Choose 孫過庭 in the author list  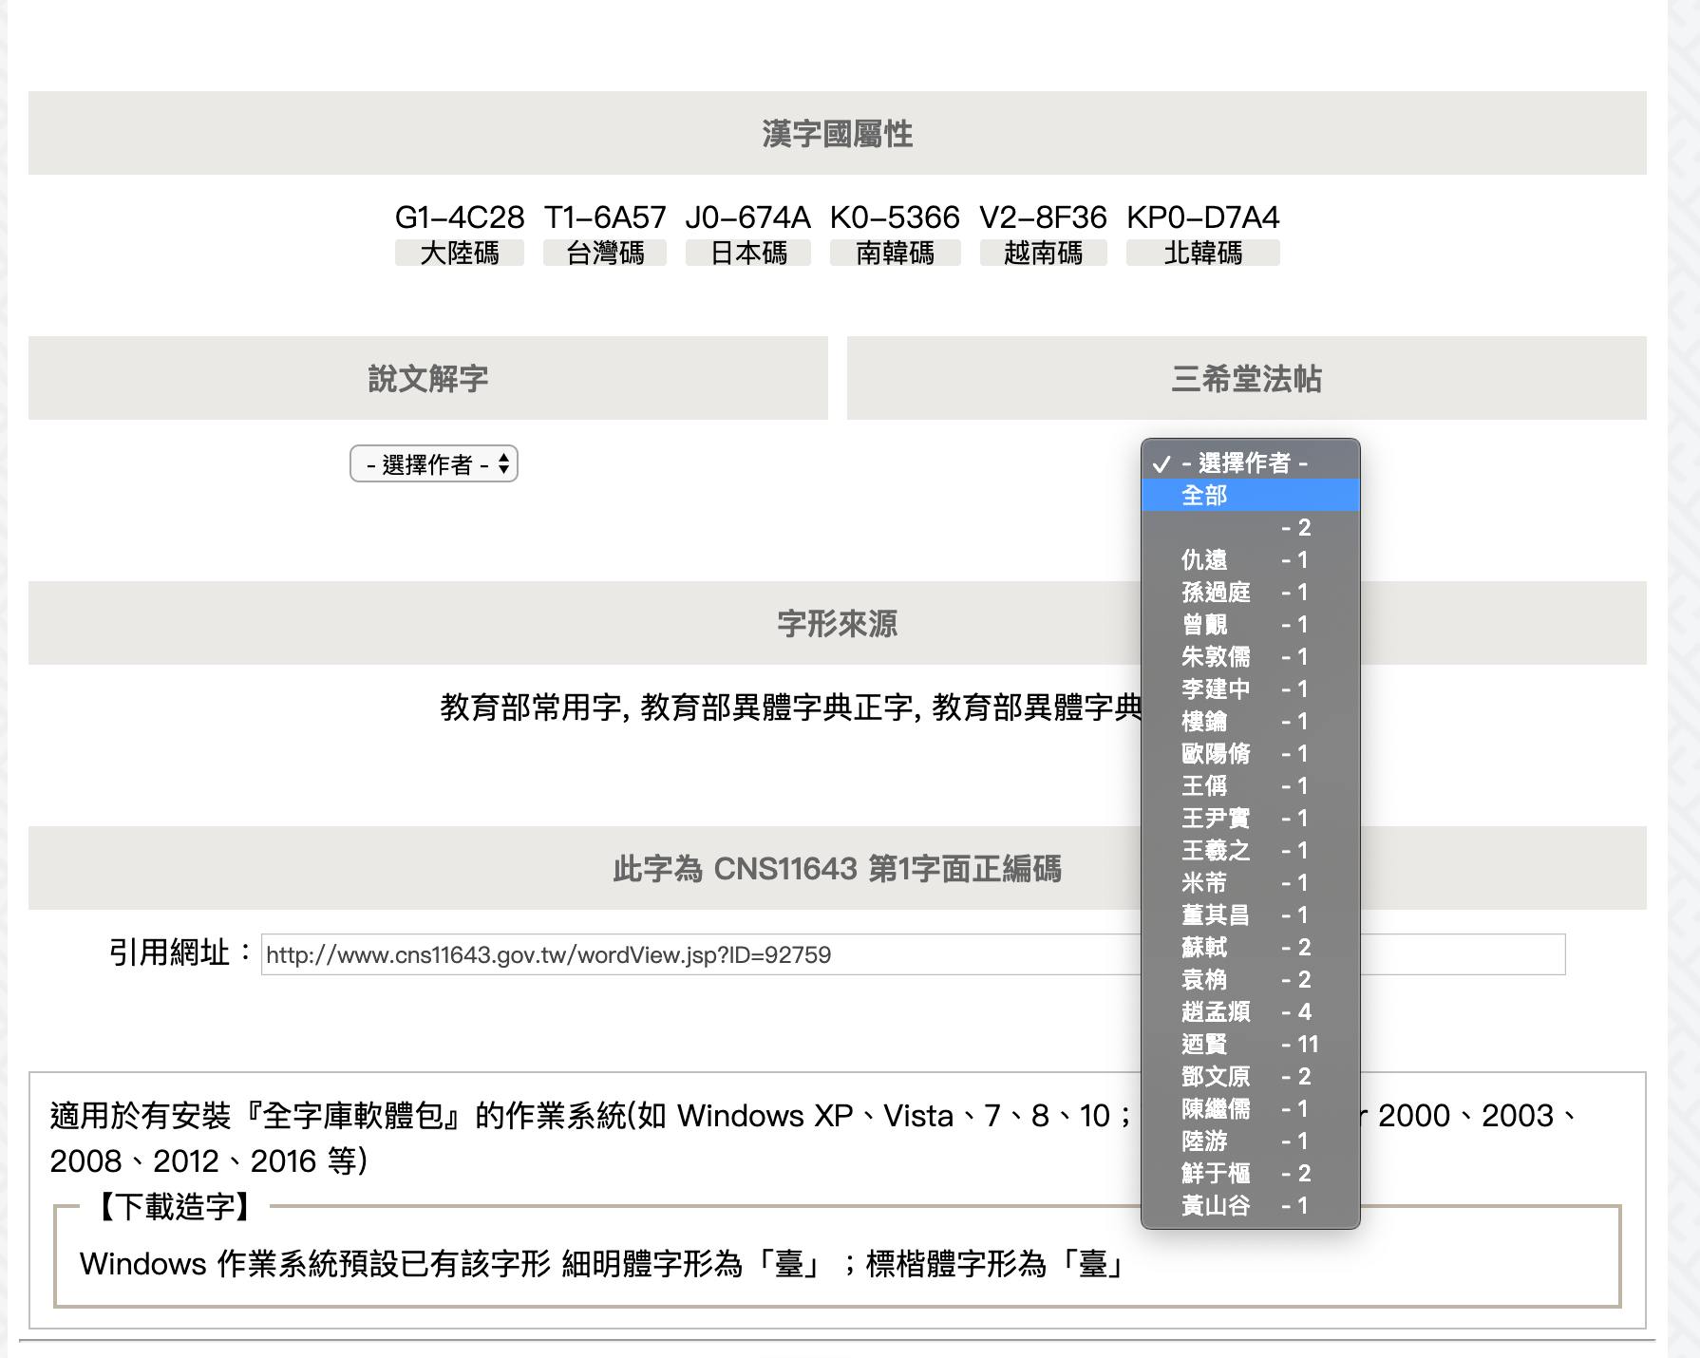1217,592
